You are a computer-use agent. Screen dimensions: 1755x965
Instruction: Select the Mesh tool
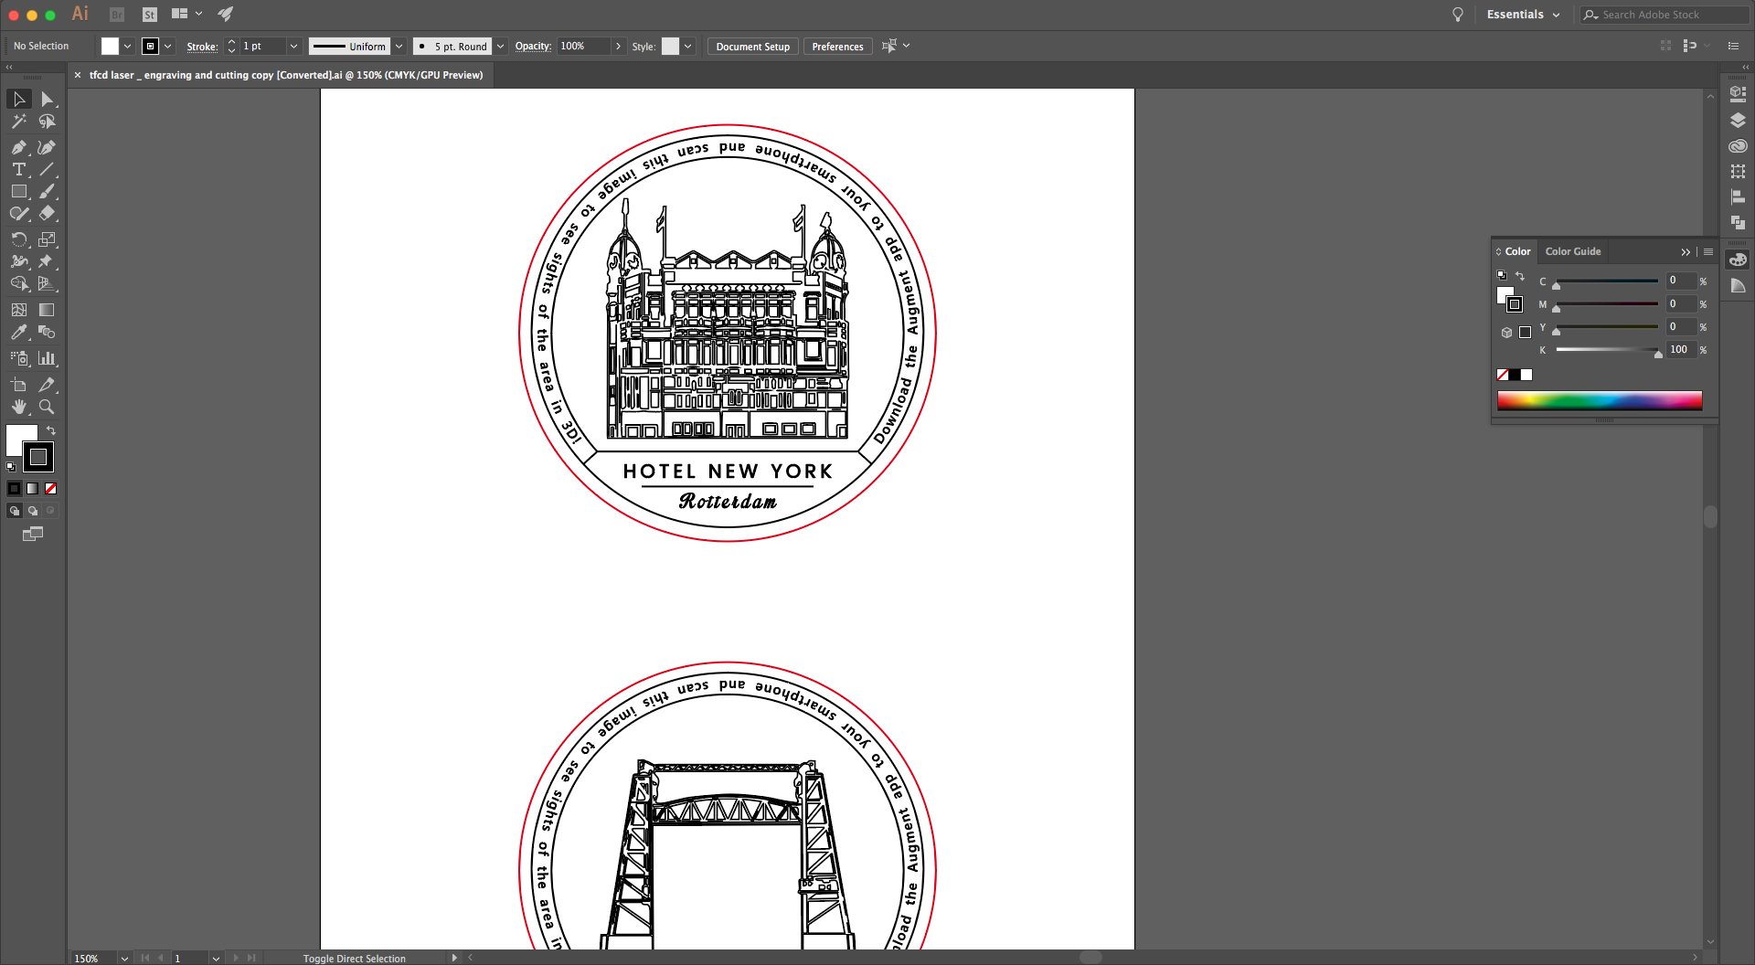tap(18, 310)
